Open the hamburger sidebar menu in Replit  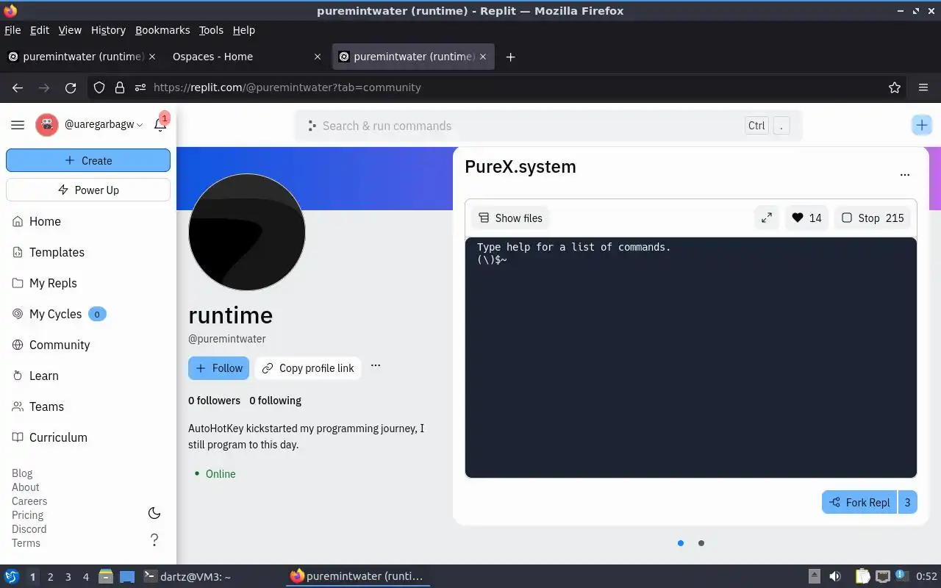coord(18,125)
